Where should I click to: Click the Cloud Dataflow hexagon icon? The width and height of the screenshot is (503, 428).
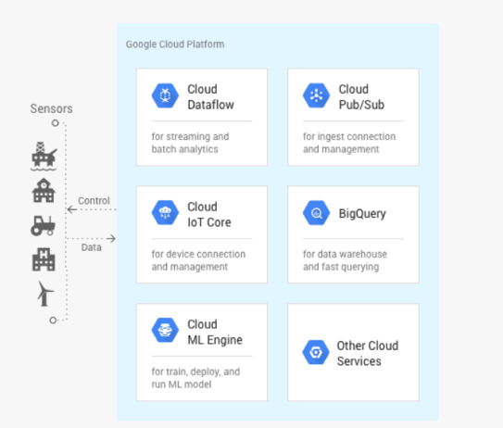click(x=165, y=95)
